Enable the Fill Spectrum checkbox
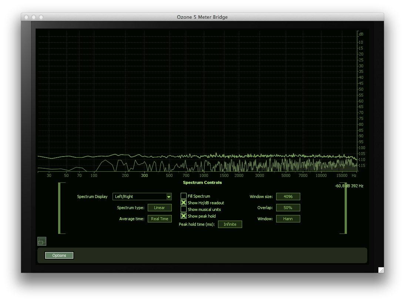This screenshot has height=302, width=405. click(184, 196)
